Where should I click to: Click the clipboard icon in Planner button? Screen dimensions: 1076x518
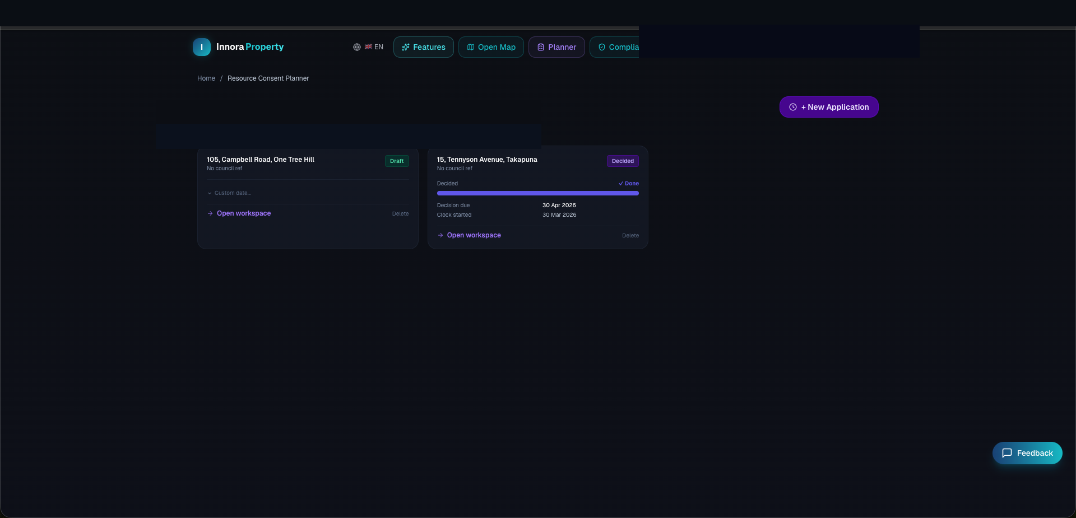point(541,47)
